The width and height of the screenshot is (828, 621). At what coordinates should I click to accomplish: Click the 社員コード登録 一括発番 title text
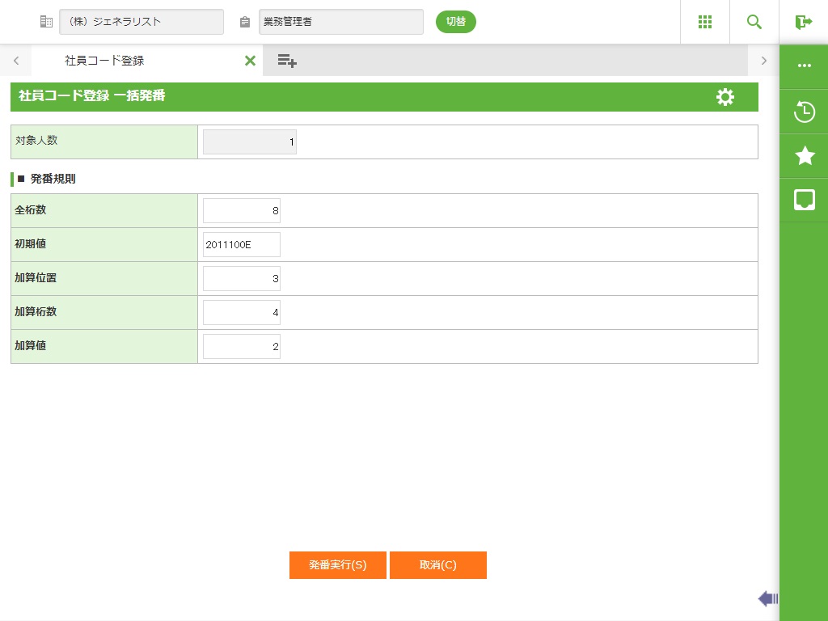pos(92,95)
